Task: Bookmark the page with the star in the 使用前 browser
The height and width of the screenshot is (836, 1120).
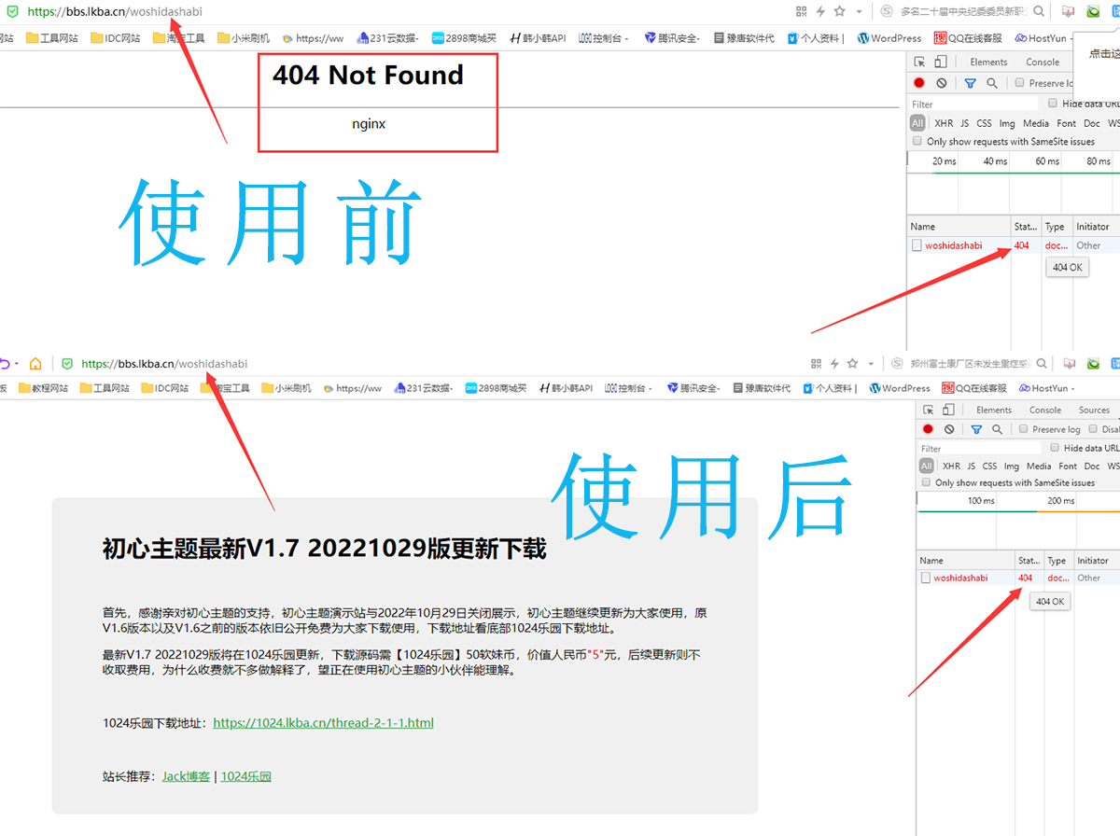Action: 839,11
